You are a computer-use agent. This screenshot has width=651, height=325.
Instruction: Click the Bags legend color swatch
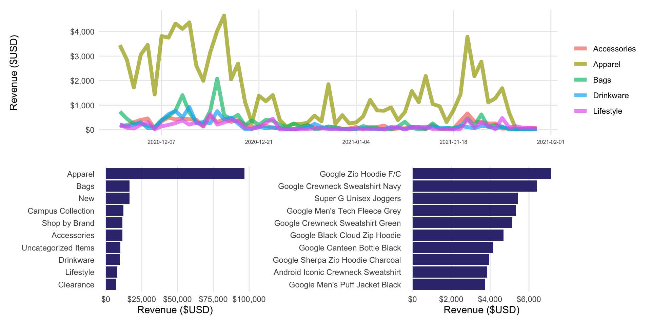pyautogui.click(x=580, y=80)
